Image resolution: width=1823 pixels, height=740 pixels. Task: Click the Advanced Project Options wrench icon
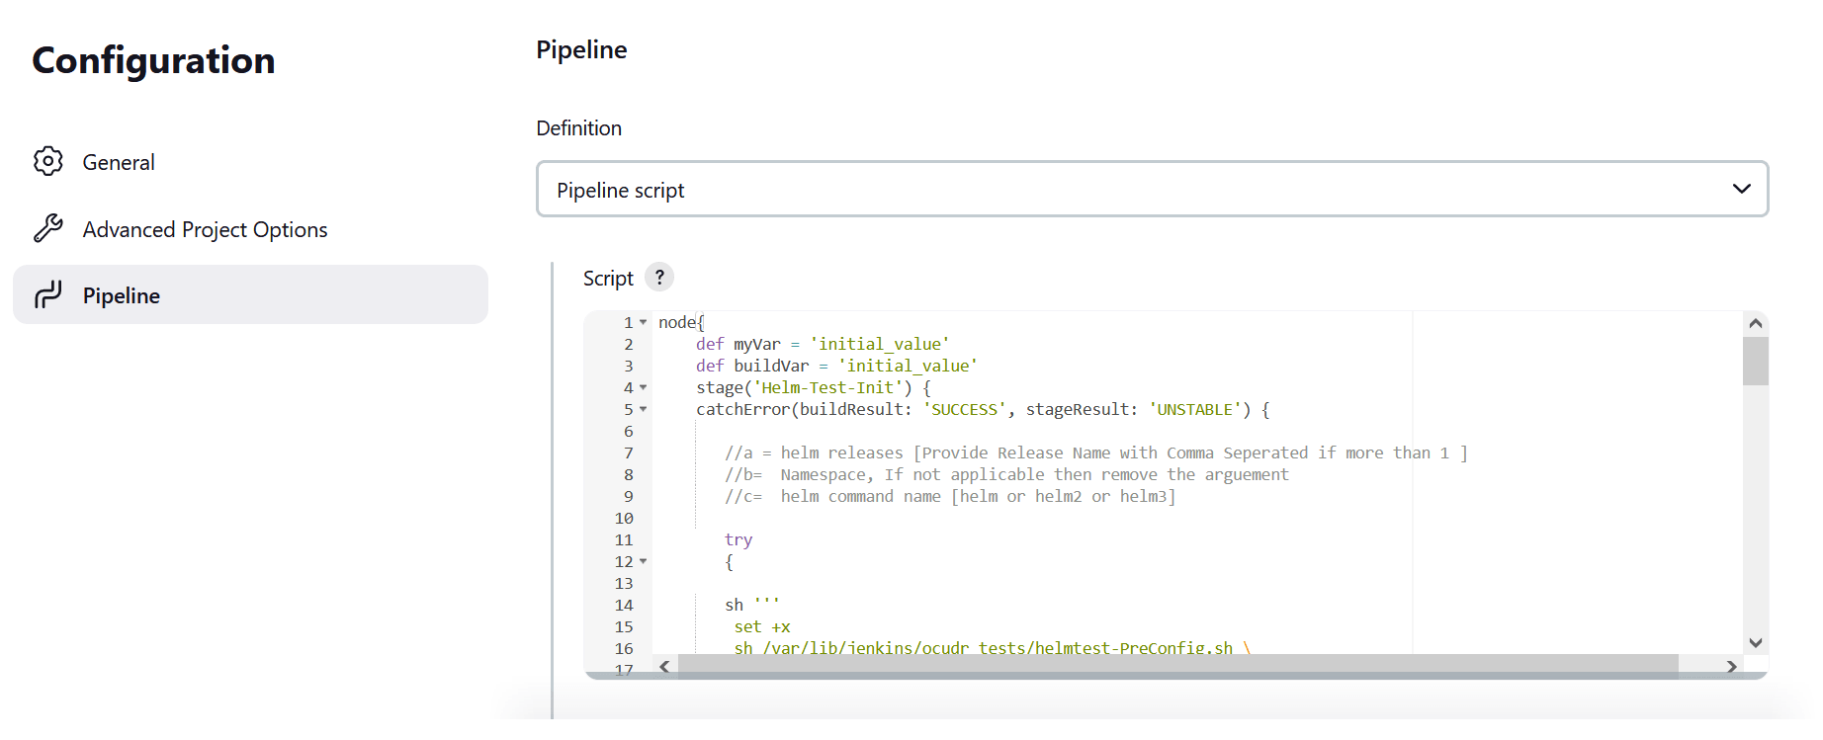tap(48, 228)
